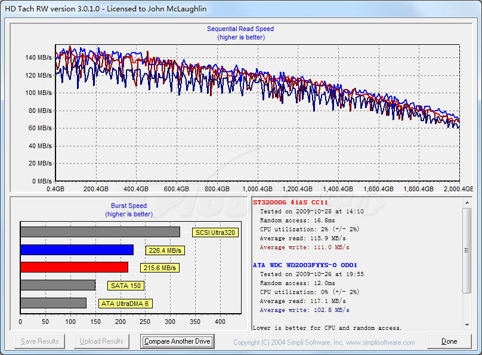Click the Compare Another Drive button
The width and height of the screenshot is (482, 355).
[177, 341]
